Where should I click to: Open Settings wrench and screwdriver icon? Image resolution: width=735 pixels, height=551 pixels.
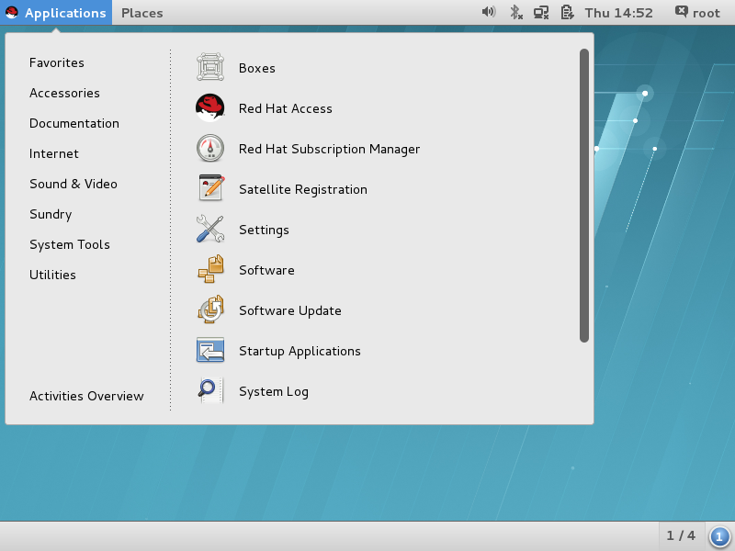(210, 229)
